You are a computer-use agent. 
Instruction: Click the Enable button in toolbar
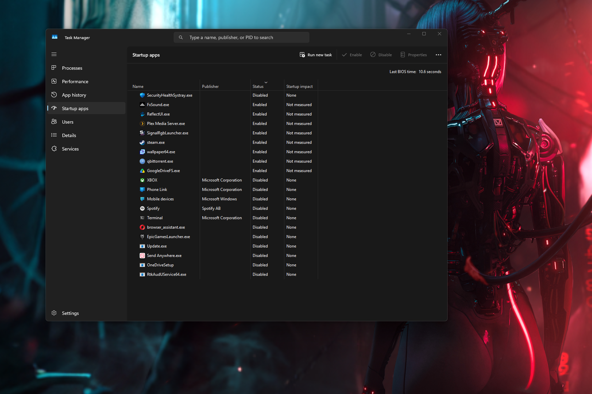pyautogui.click(x=352, y=55)
